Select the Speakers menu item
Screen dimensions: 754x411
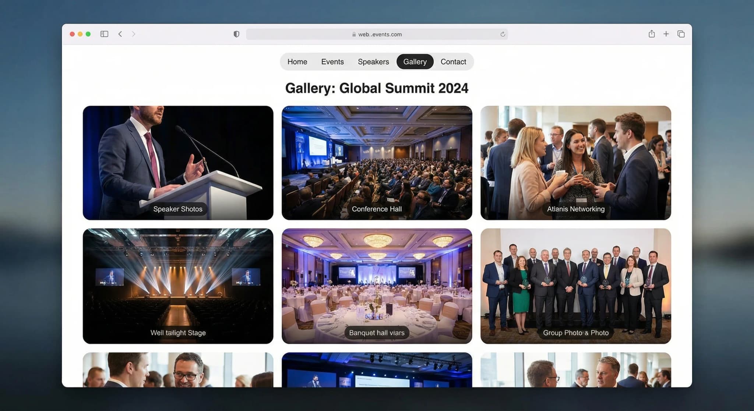[x=373, y=61]
